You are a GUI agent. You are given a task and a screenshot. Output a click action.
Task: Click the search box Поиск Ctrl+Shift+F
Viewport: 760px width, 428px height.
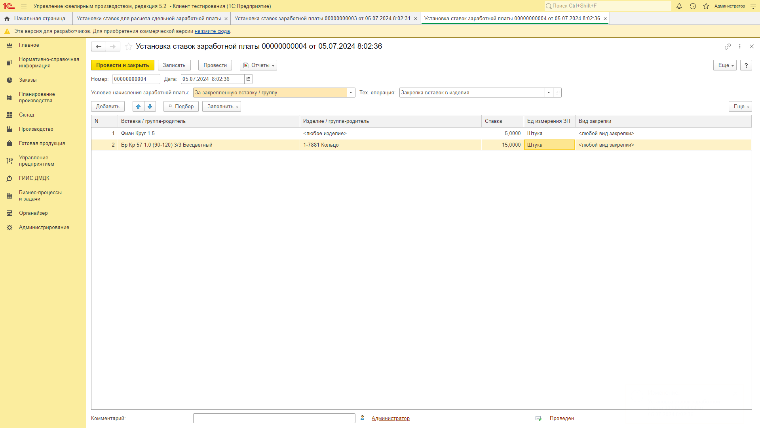pyautogui.click(x=608, y=6)
